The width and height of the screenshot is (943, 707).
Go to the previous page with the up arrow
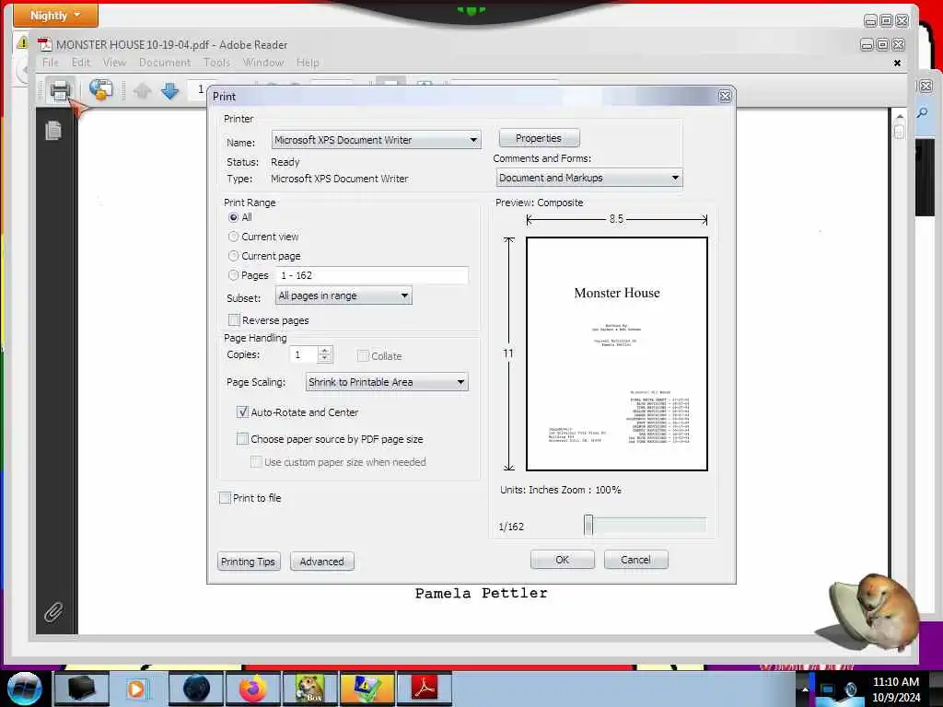142,91
